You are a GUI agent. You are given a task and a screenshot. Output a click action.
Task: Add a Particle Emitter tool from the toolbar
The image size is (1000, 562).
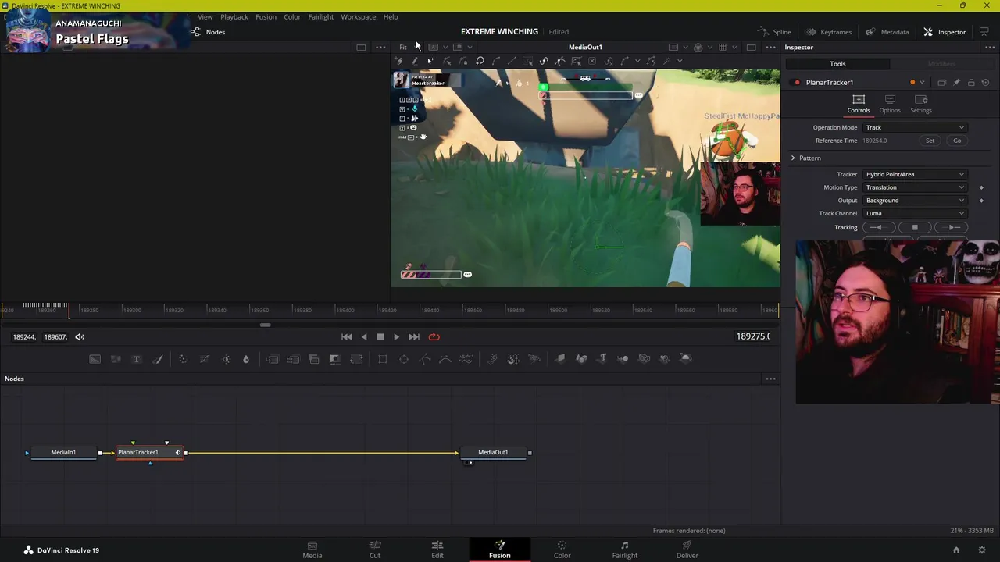[x=493, y=359]
